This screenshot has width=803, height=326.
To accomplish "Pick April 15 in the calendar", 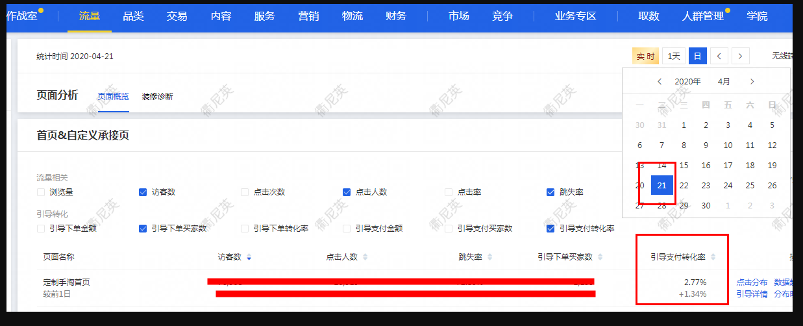I will click(684, 165).
